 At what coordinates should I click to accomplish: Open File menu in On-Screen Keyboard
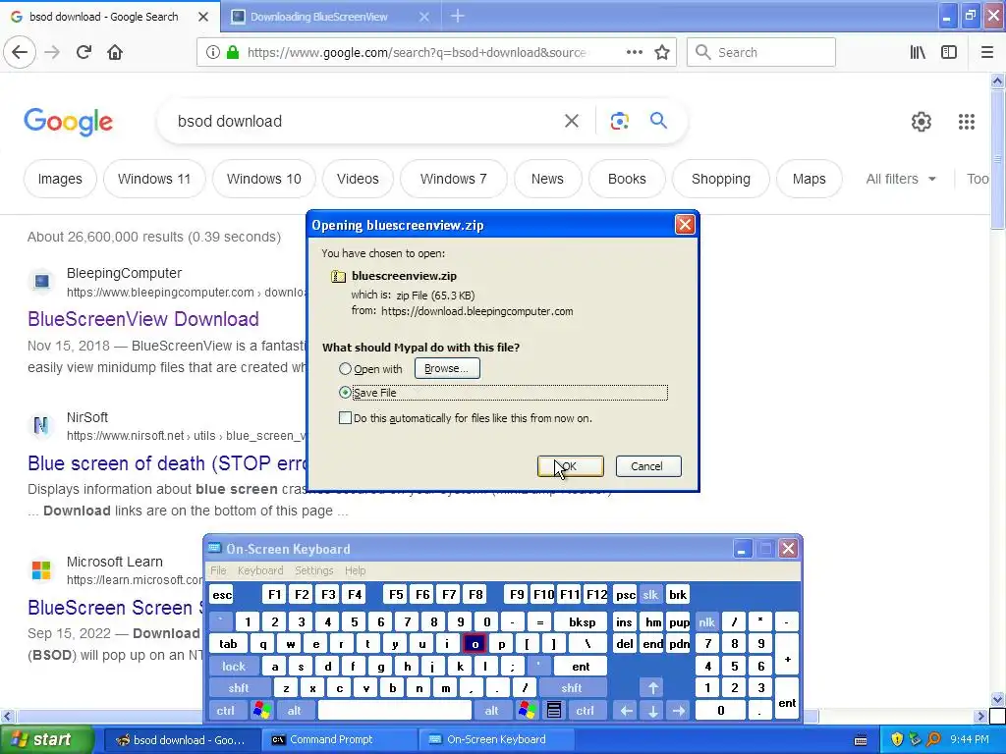(218, 570)
